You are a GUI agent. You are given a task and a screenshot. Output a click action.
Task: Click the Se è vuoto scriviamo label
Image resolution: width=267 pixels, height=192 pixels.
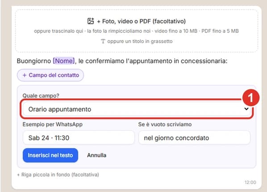tap(165, 124)
